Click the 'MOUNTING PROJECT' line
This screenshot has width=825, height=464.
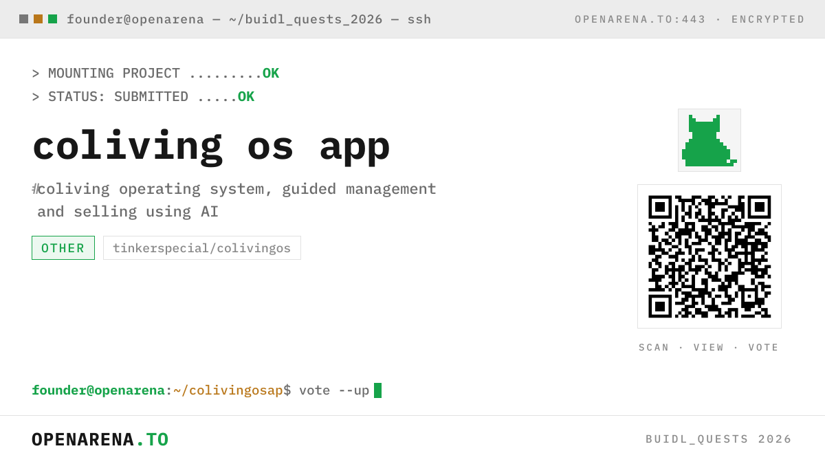click(x=155, y=74)
